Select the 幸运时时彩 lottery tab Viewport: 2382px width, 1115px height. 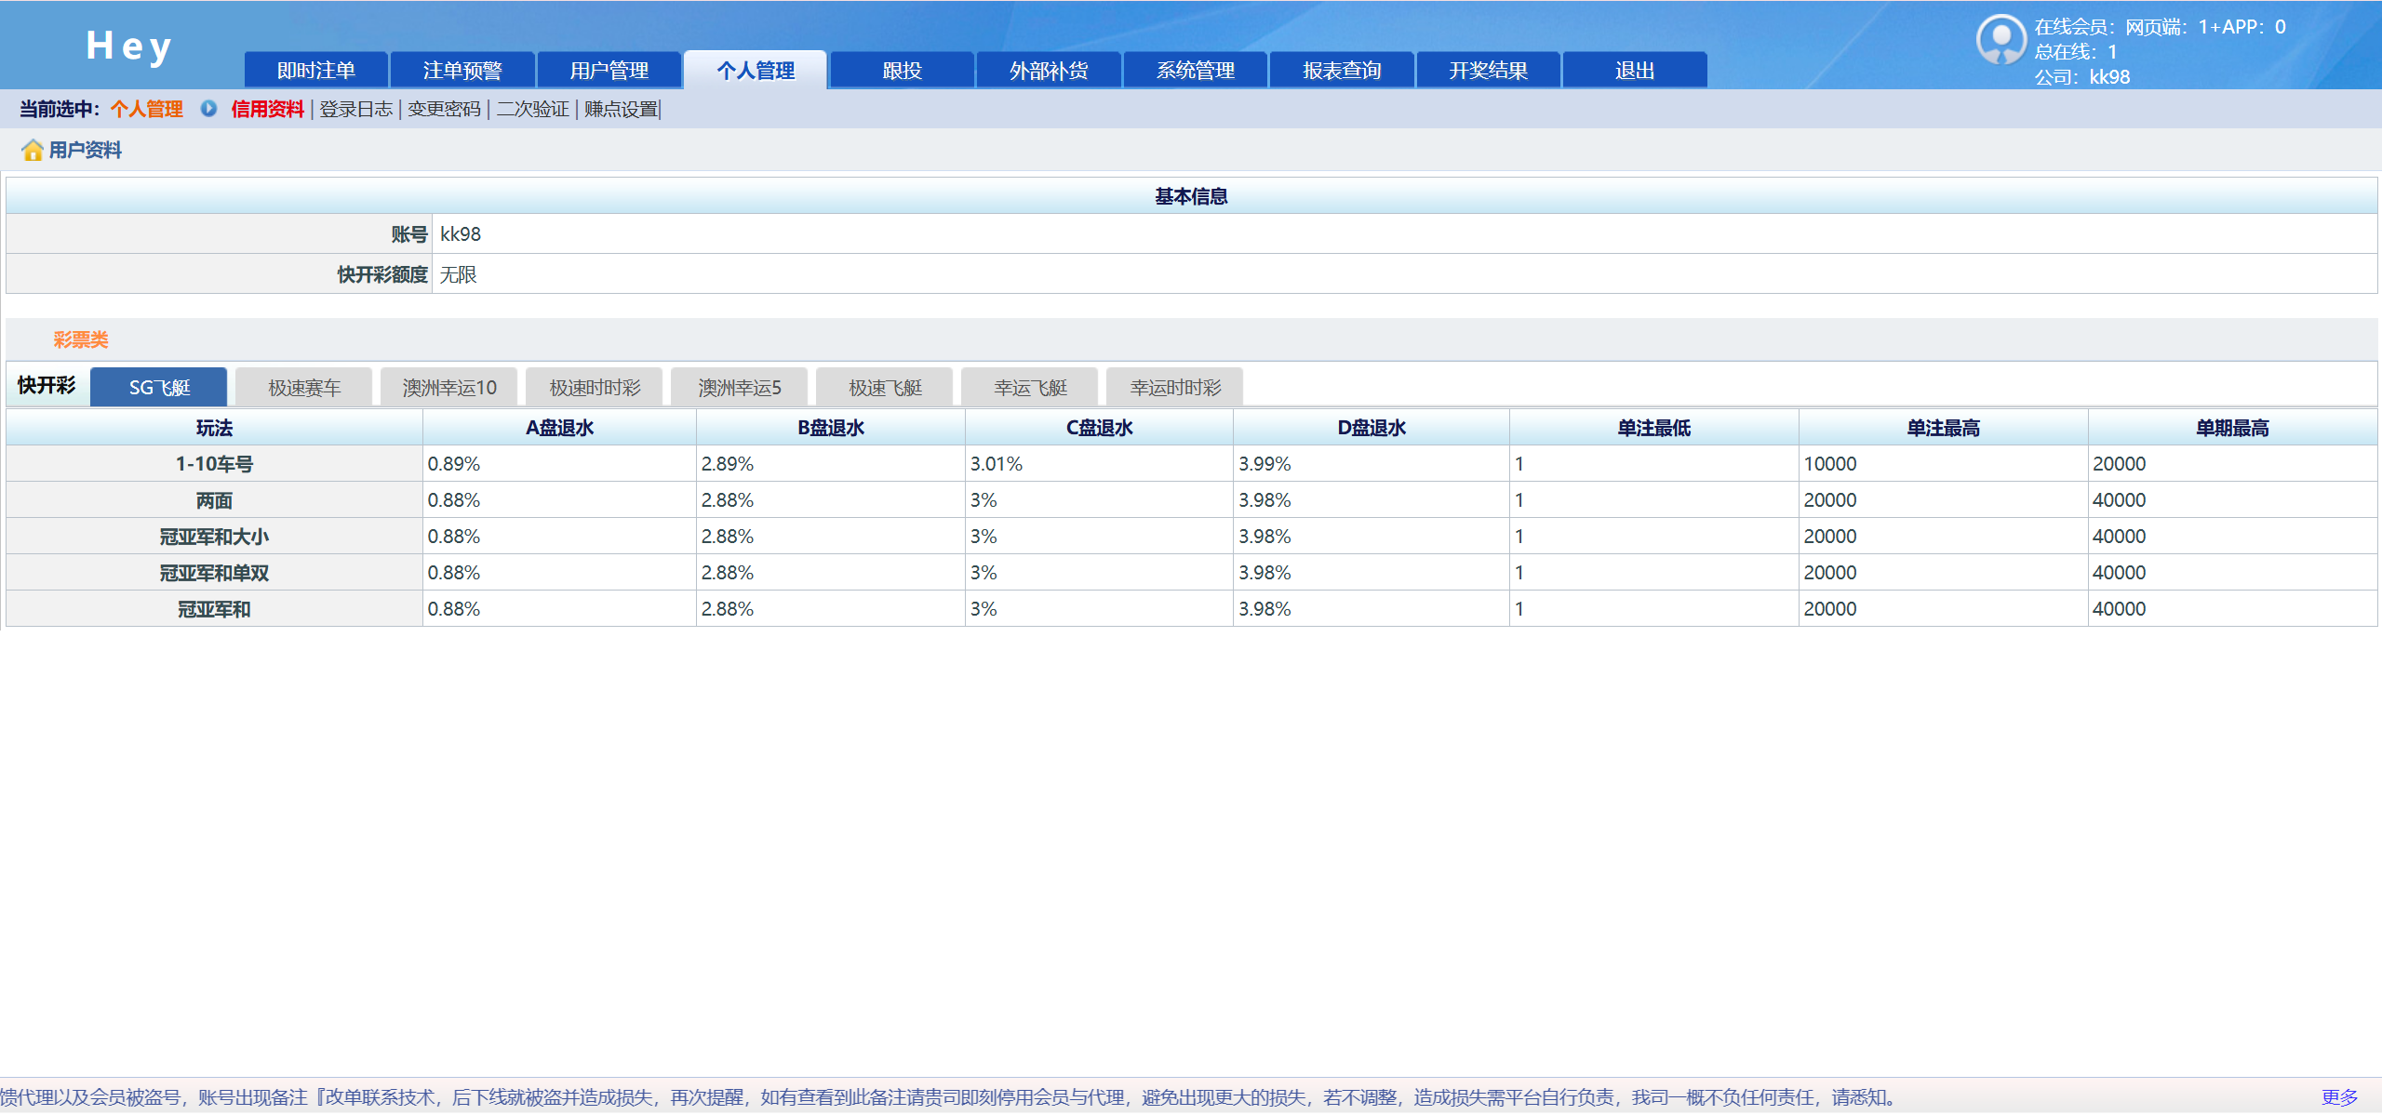click(1175, 388)
